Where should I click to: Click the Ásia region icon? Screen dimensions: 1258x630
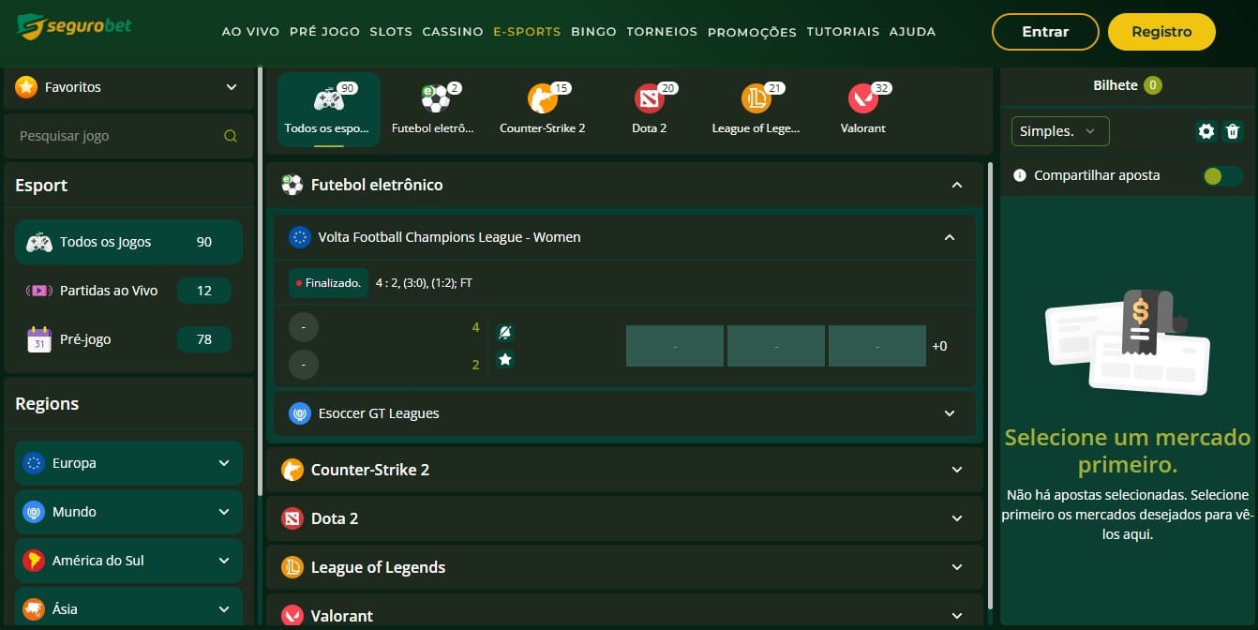pos(34,609)
